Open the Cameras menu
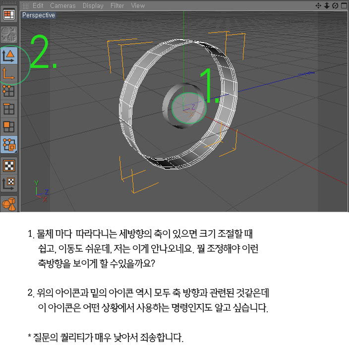Viewport: 349px width, 352px height. [x=63, y=5]
